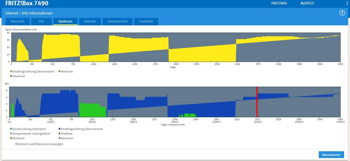
Task: Click the green Senderichtung (Upstream) legend swatch
Action: pos(11,129)
